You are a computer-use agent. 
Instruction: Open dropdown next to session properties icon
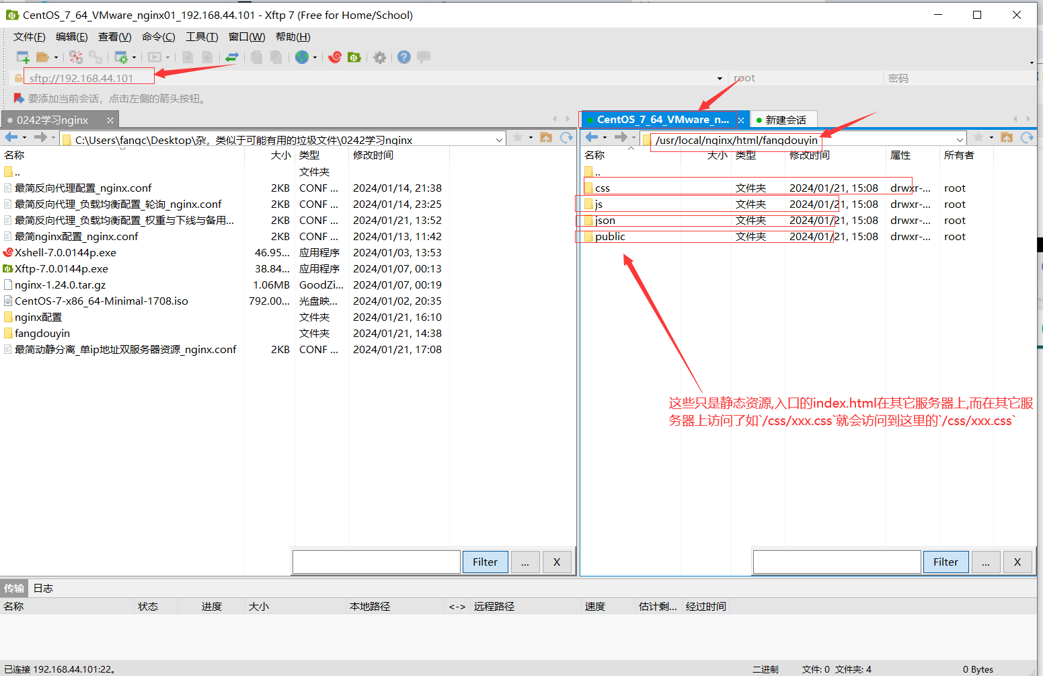[x=134, y=58]
